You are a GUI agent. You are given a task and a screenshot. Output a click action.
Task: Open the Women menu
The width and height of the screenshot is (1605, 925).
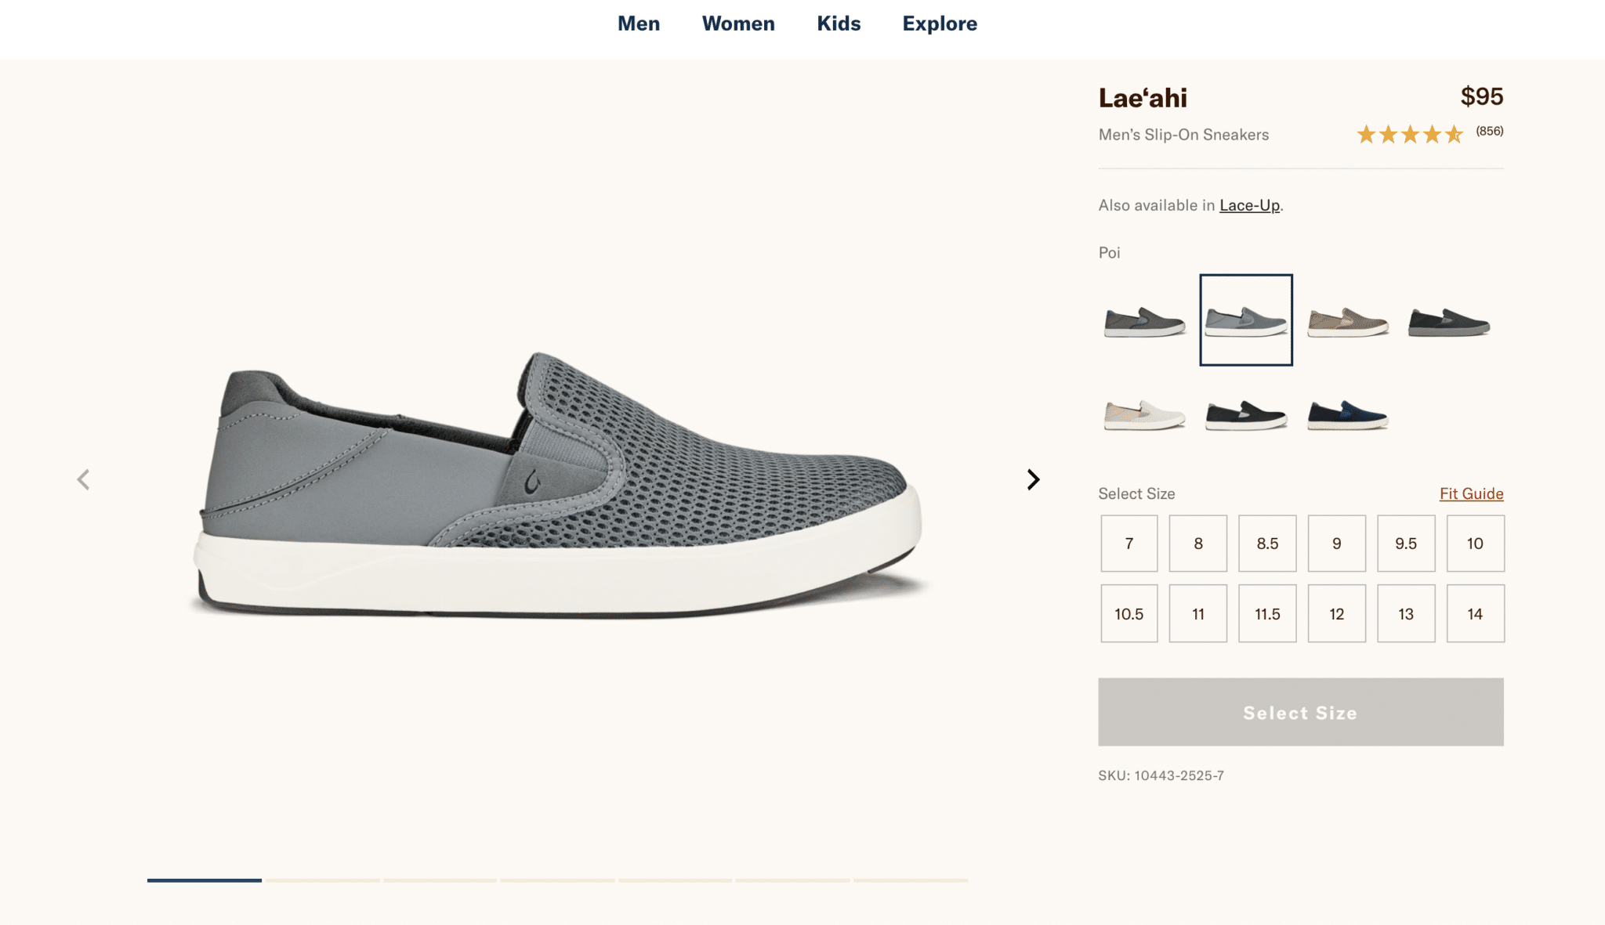pyautogui.click(x=738, y=23)
